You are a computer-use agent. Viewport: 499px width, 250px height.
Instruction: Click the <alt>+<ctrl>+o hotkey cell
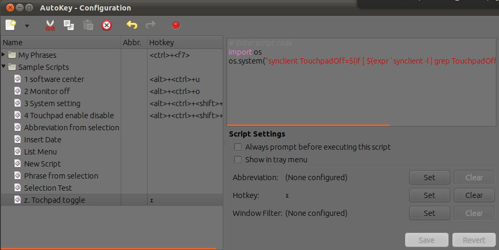pyautogui.click(x=175, y=91)
